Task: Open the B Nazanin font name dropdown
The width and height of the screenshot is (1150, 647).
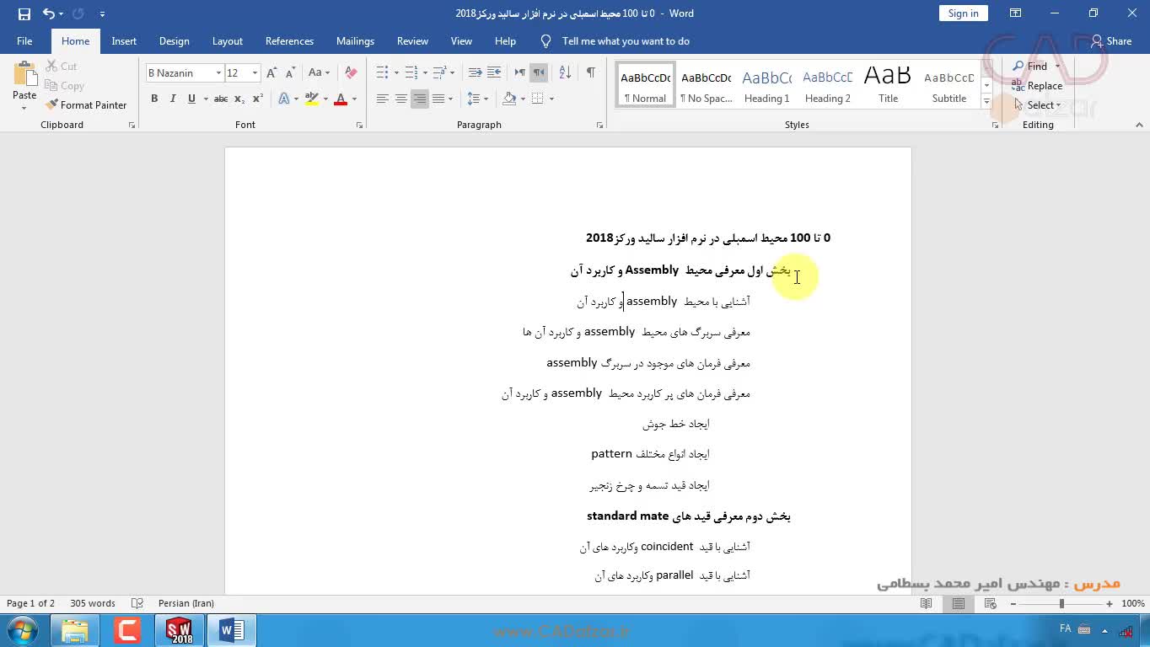Action: pyautogui.click(x=218, y=73)
